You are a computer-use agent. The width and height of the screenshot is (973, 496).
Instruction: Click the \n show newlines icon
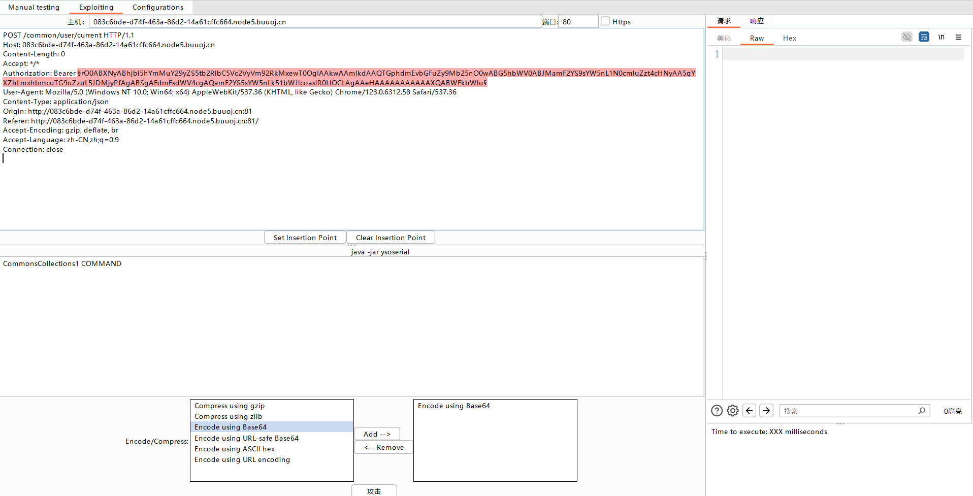(941, 37)
